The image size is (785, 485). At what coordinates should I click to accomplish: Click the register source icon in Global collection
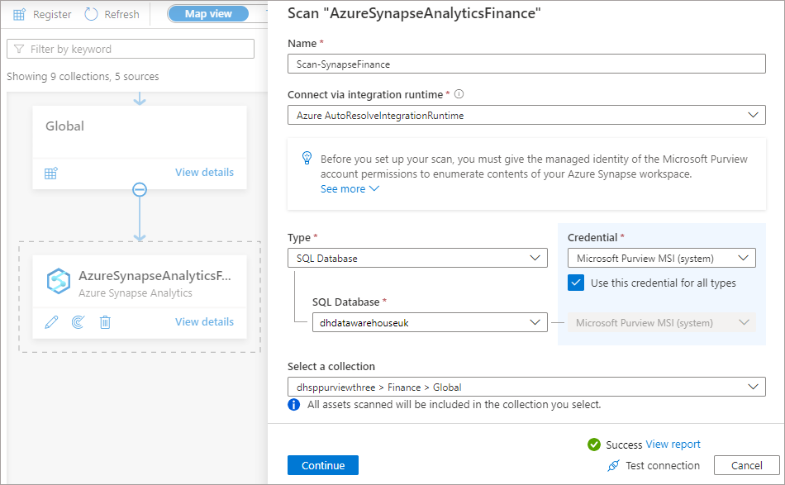click(51, 174)
